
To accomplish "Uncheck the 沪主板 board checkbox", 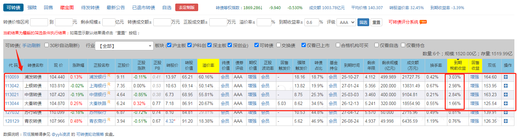I will (x=169, y=45).
